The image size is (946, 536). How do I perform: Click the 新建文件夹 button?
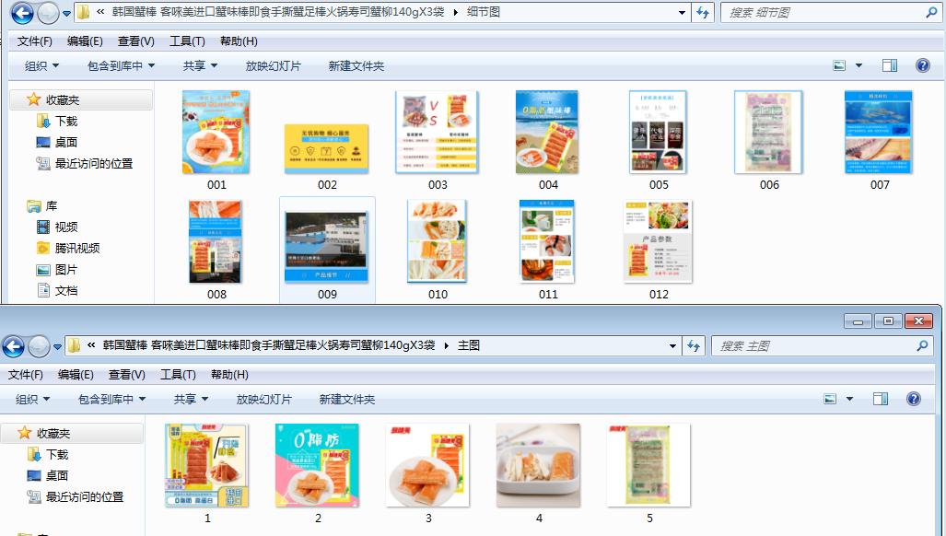(355, 64)
